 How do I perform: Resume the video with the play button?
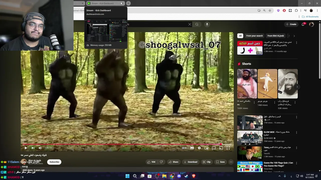(26, 148)
